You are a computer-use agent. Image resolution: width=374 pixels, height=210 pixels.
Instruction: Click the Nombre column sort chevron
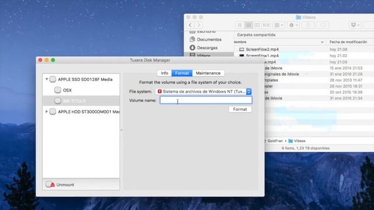pyautogui.click(x=322, y=42)
